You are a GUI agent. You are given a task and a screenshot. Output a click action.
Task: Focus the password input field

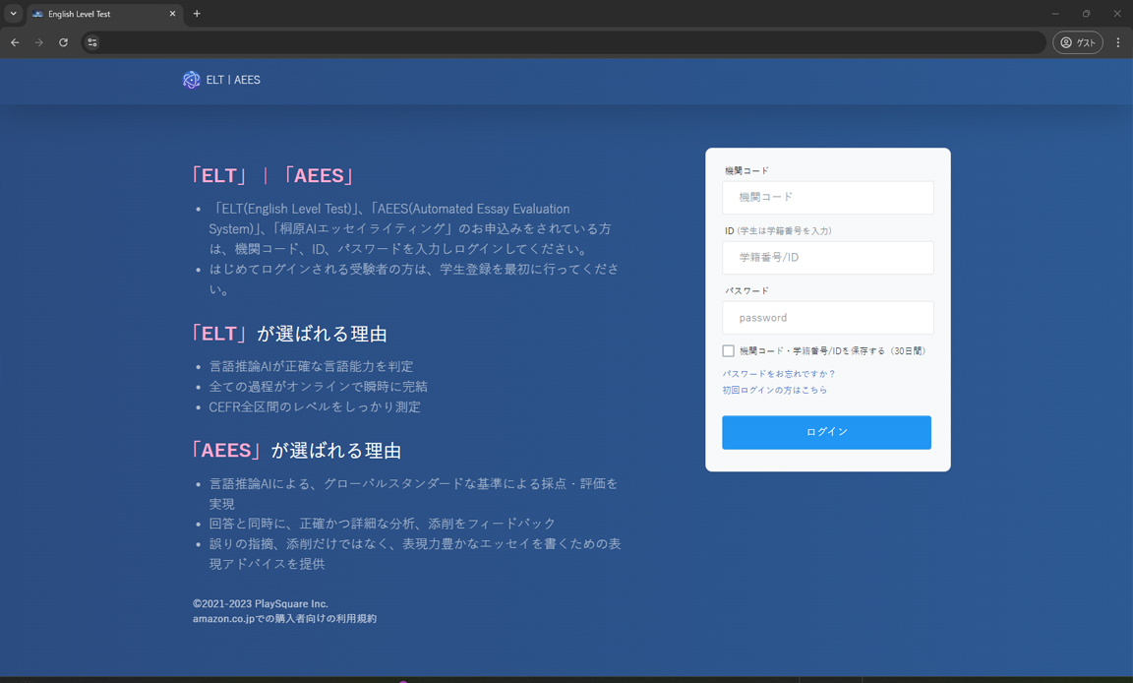(x=828, y=318)
